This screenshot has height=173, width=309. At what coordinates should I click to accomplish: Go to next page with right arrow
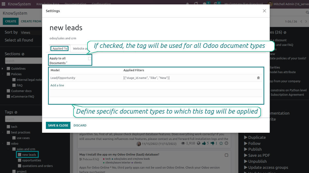point(306,21)
